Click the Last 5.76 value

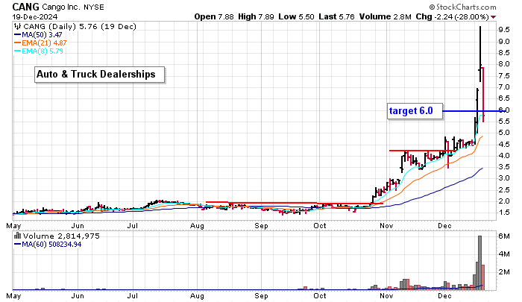(336, 16)
